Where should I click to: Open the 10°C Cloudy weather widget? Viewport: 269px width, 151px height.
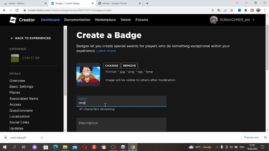pos(200,147)
